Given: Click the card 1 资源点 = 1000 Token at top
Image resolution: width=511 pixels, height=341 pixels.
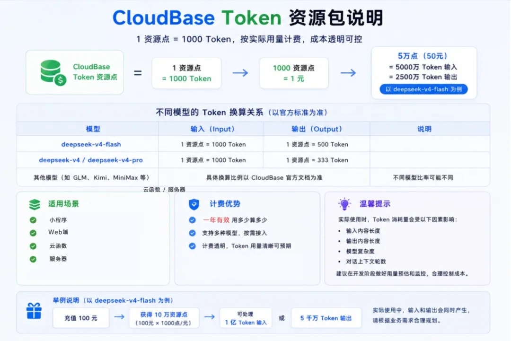Looking at the screenshot, I should point(187,73).
